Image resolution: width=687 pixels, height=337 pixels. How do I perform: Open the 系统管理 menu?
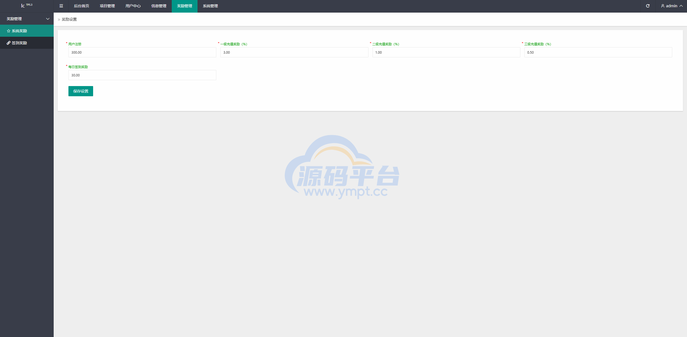coord(210,6)
